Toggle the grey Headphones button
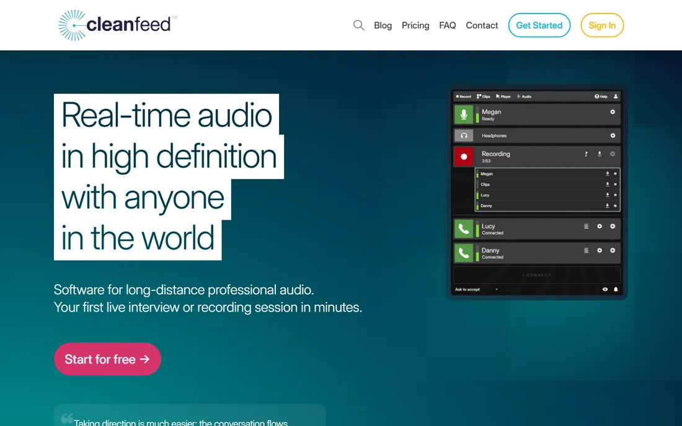 [x=464, y=136]
